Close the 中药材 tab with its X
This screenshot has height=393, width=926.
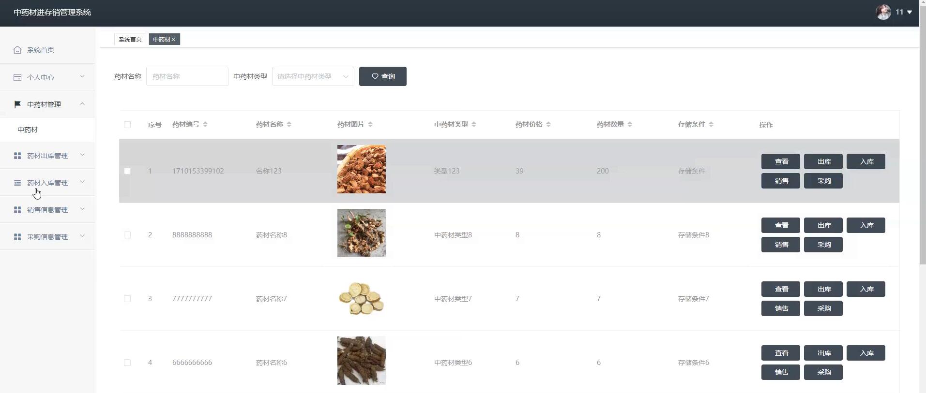point(173,40)
